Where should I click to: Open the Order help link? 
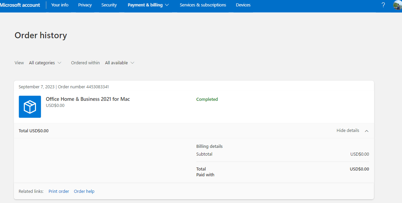[x=84, y=191]
